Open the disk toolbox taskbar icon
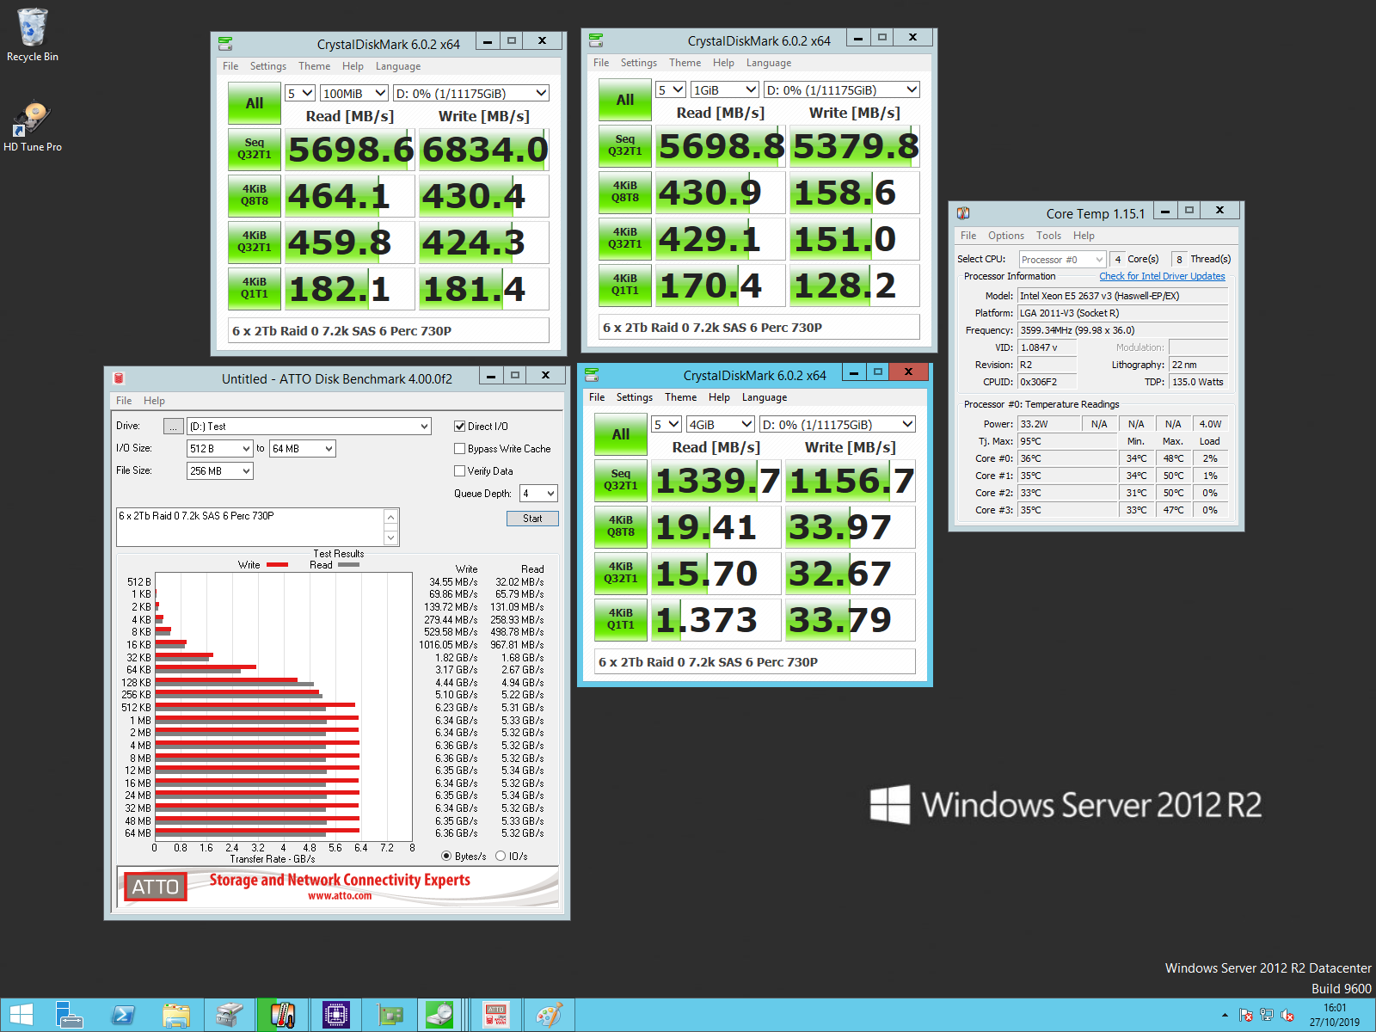The height and width of the screenshot is (1032, 1376). (229, 1015)
